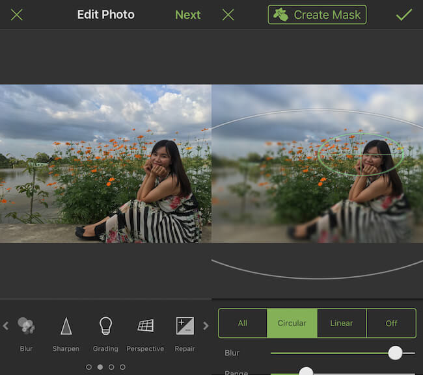Go to third tool page dot
The width and height of the screenshot is (423, 375).
point(111,367)
